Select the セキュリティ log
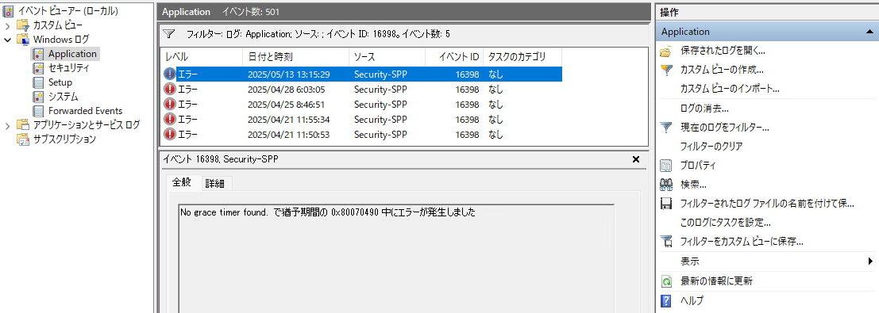 pyautogui.click(x=68, y=68)
